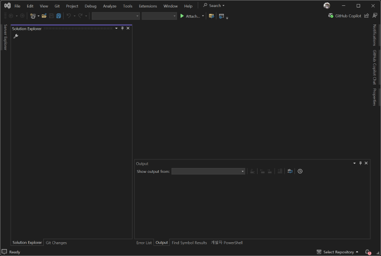Viewport: 381px width, 256px height.
Task: Click the Save All toolbar icon
Action: click(58, 16)
